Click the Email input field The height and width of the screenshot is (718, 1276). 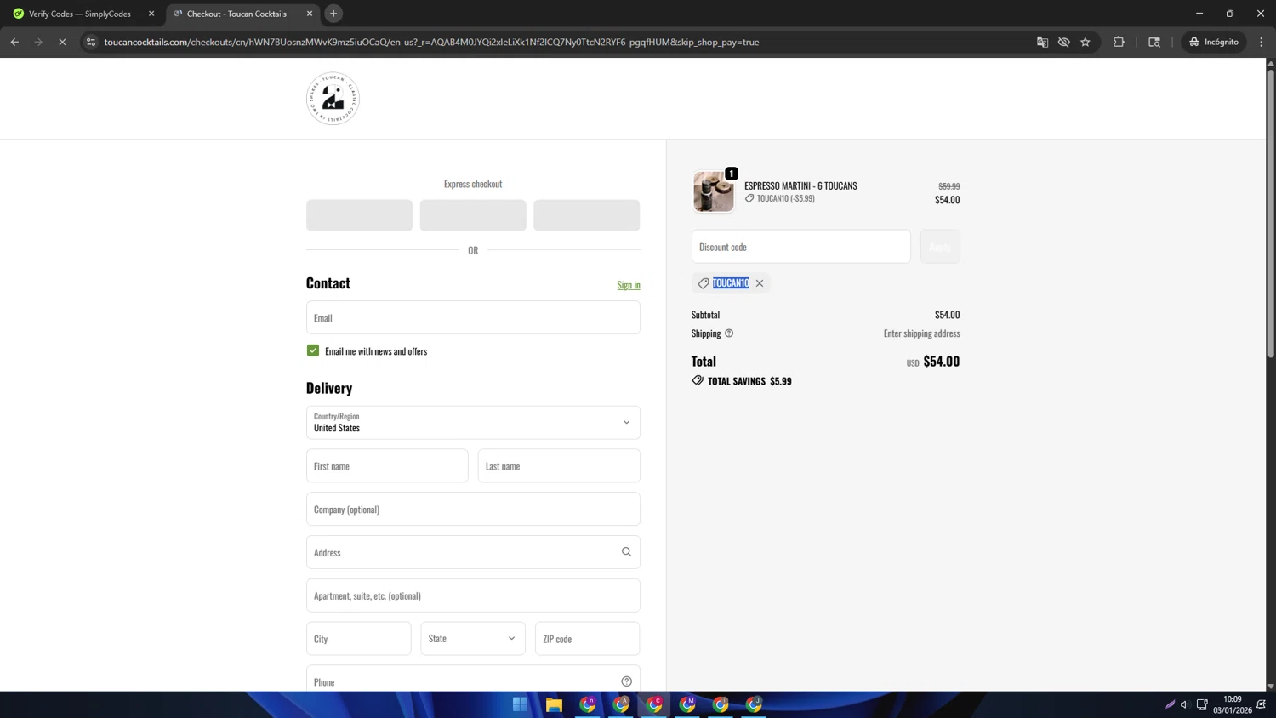(473, 317)
